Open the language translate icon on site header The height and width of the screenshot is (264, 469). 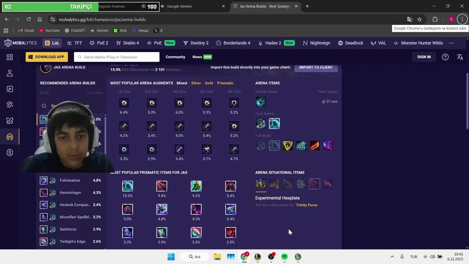pyautogui.click(x=460, y=57)
